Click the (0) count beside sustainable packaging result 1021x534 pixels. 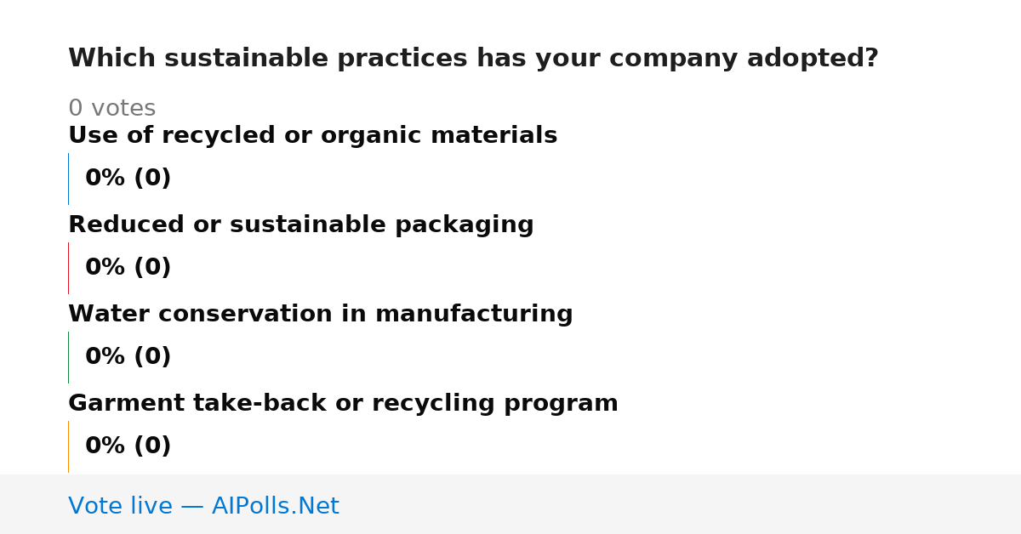coord(152,268)
